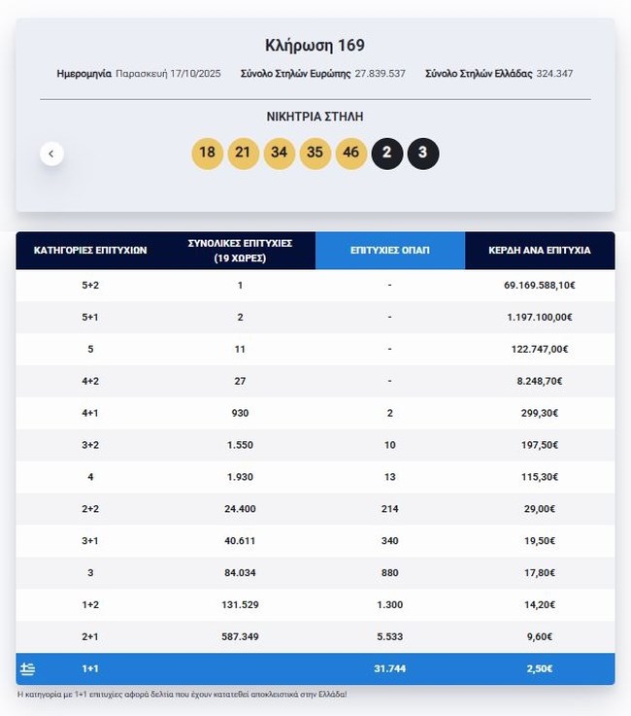The width and height of the screenshot is (631, 716).
Task: Click the ΝΙΚΗΤΡΙΑ ΣΤΗΛΗ heading
Action: coord(315,117)
